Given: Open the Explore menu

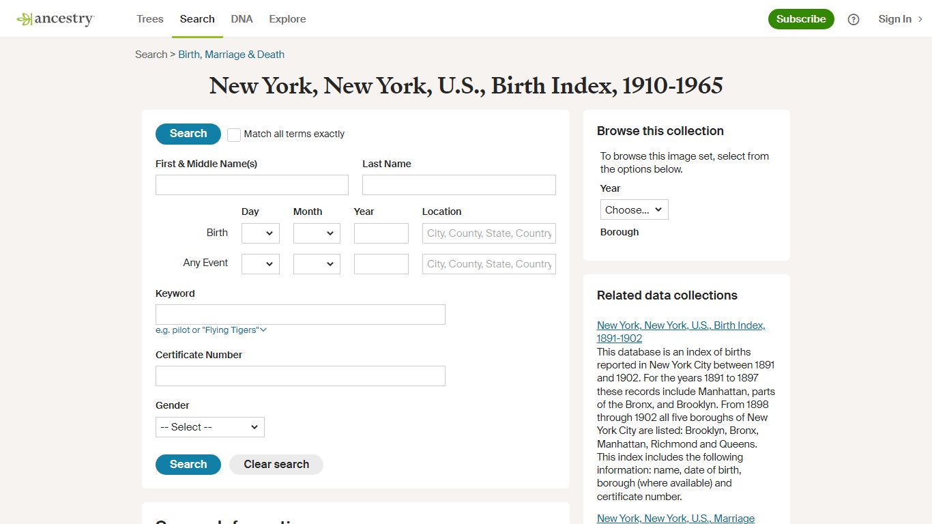Looking at the screenshot, I should [287, 19].
